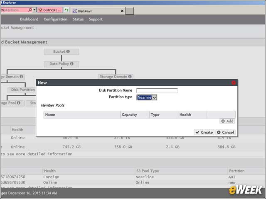Viewport: 266px width, 199px height.
Task: Click the Storage Pool info icon
Action: 18,103
